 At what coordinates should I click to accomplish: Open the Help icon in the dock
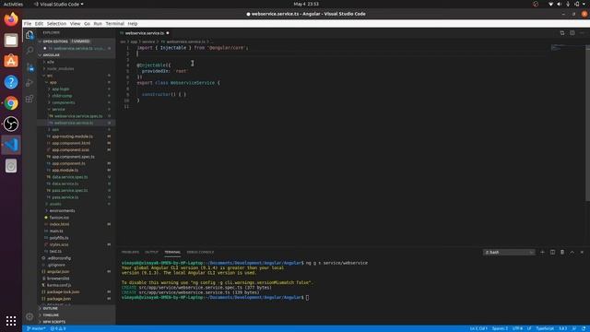coord(11,82)
